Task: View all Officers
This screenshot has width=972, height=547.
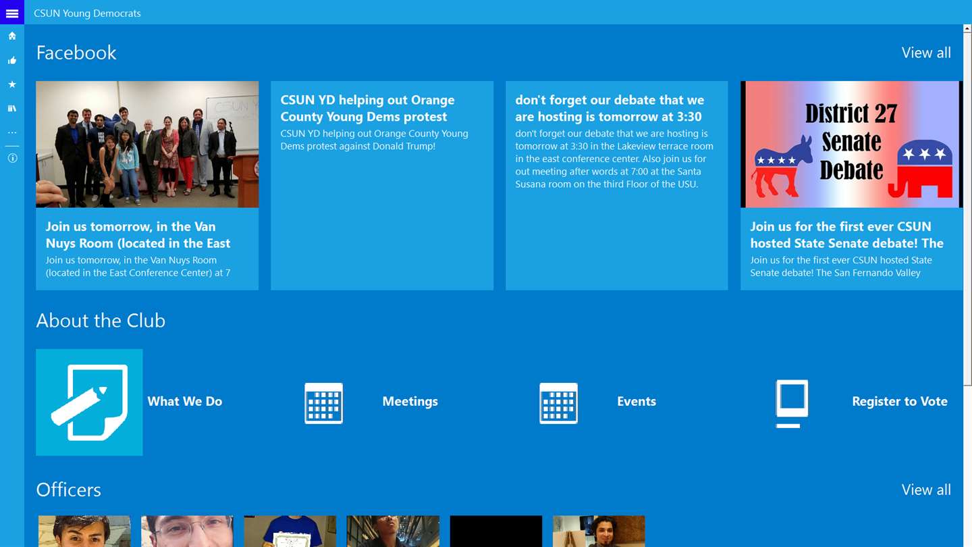Action: click(x=926, y=490)
